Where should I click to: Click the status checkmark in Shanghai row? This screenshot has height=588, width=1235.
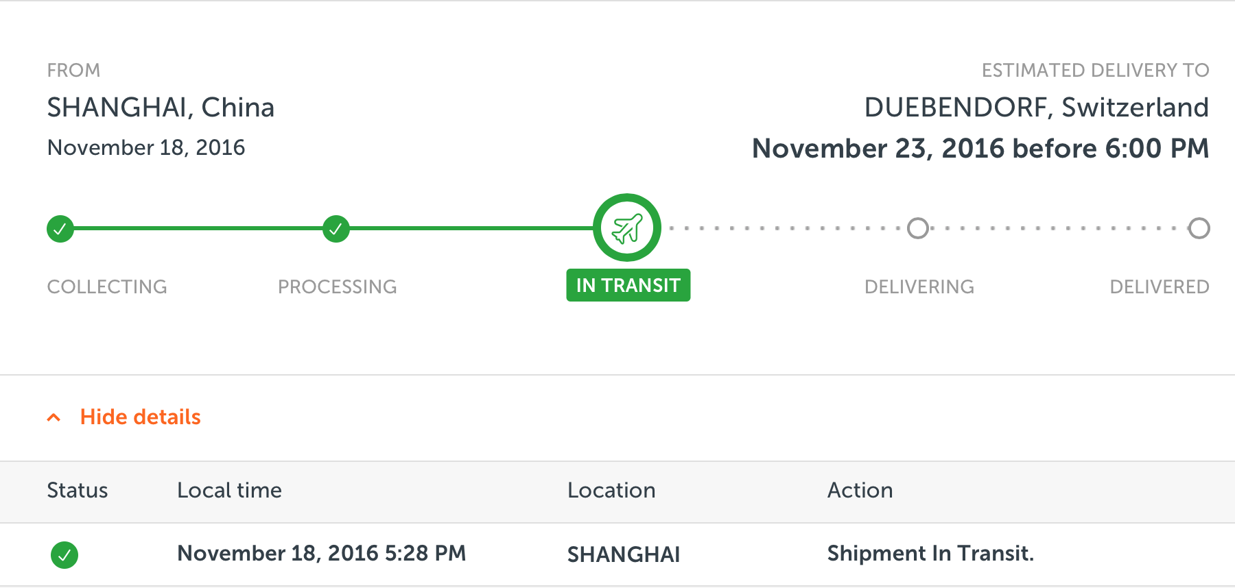coord(64,555)
